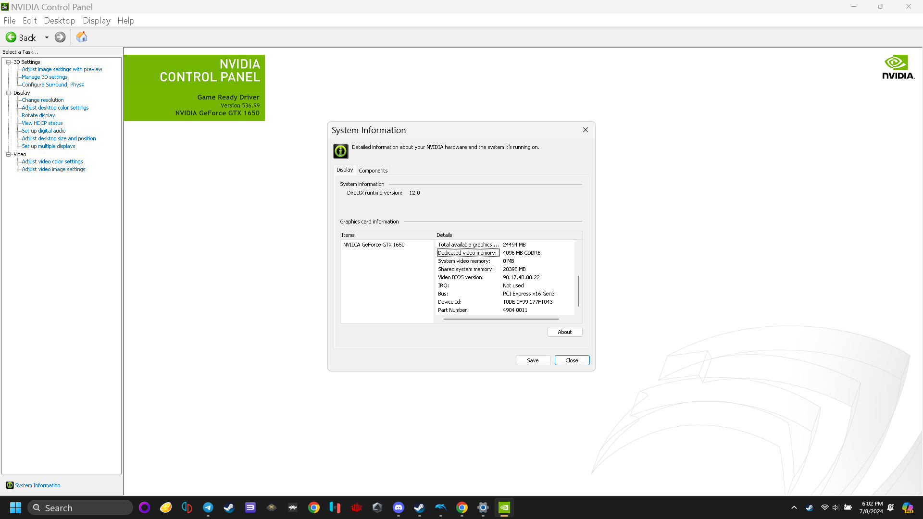This screenshot has height=519, width=923.
Task: Open Change resolution
Action: 43,100
